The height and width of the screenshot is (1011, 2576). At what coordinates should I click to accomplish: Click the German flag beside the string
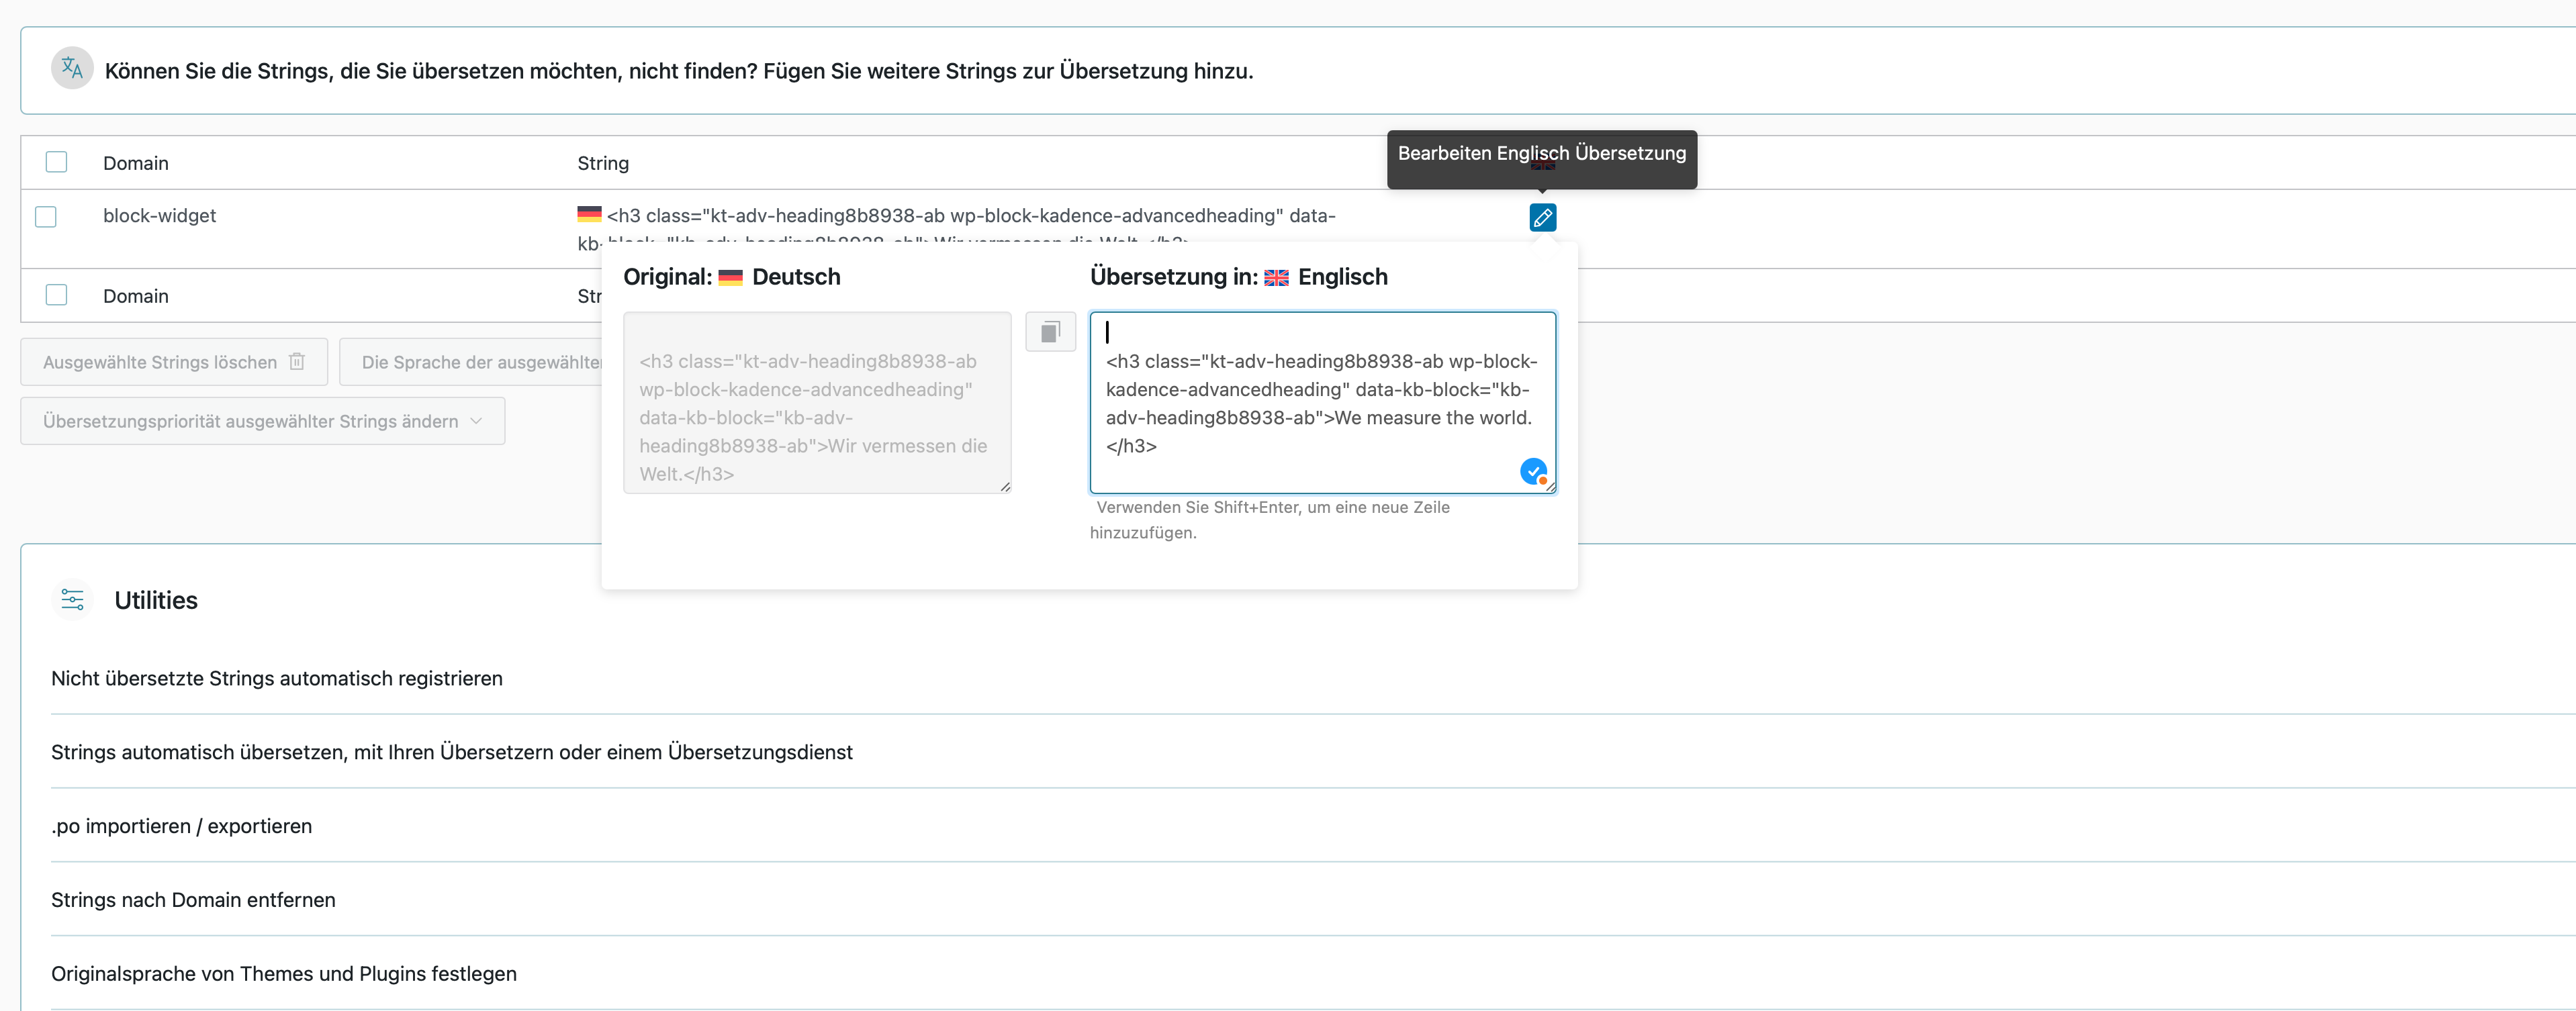tap(589, 213)
